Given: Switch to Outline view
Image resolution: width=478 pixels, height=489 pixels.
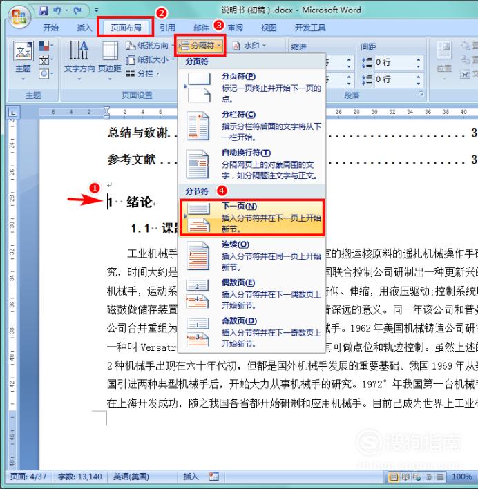Looking at the screenshot, I should coord(428,477).
